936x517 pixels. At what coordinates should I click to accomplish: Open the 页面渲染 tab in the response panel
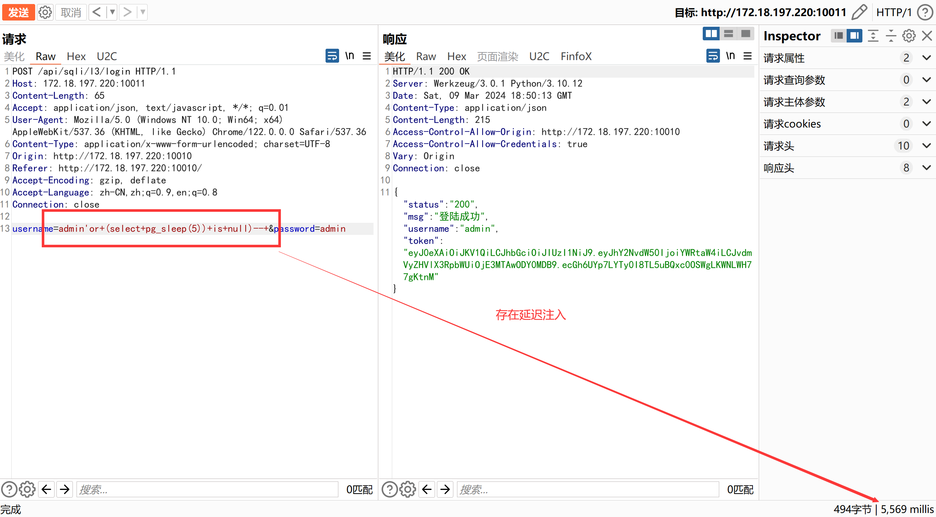[x=497, y=56]
